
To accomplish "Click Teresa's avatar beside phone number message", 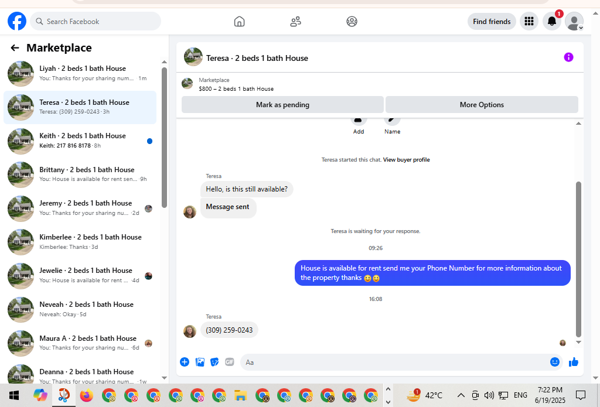I will pos(190,331).
